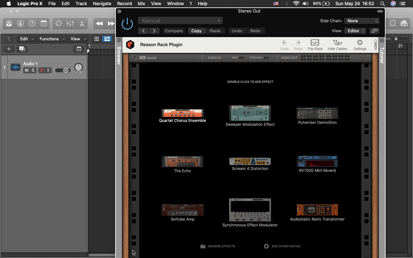Select Audiomatic Retro Transformer device
Screen dimensions: 413x258
pyautogui.click(x=317, y=213)
